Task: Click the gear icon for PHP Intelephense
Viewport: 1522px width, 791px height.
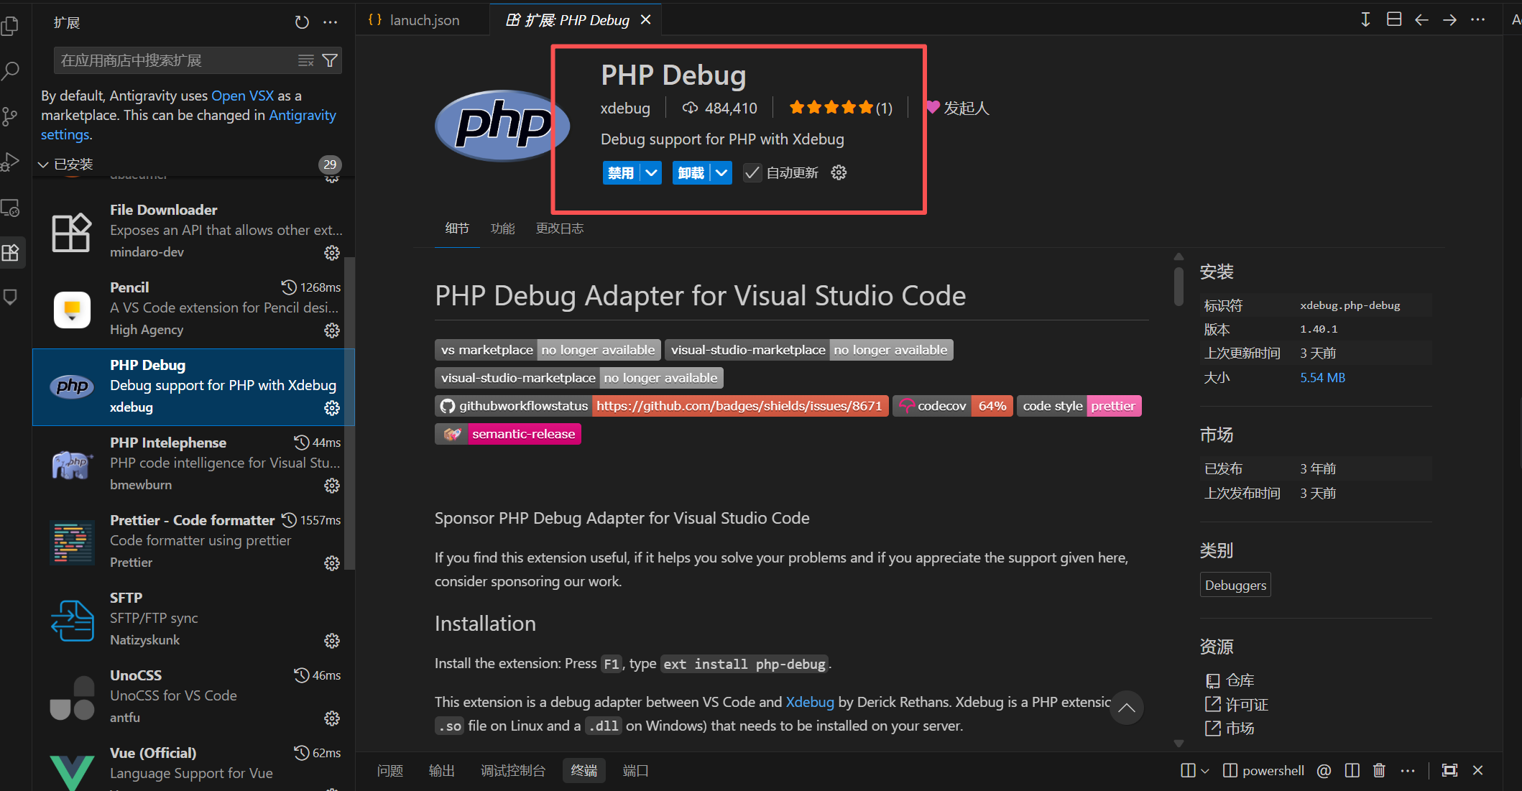Action: click(331, 486)
